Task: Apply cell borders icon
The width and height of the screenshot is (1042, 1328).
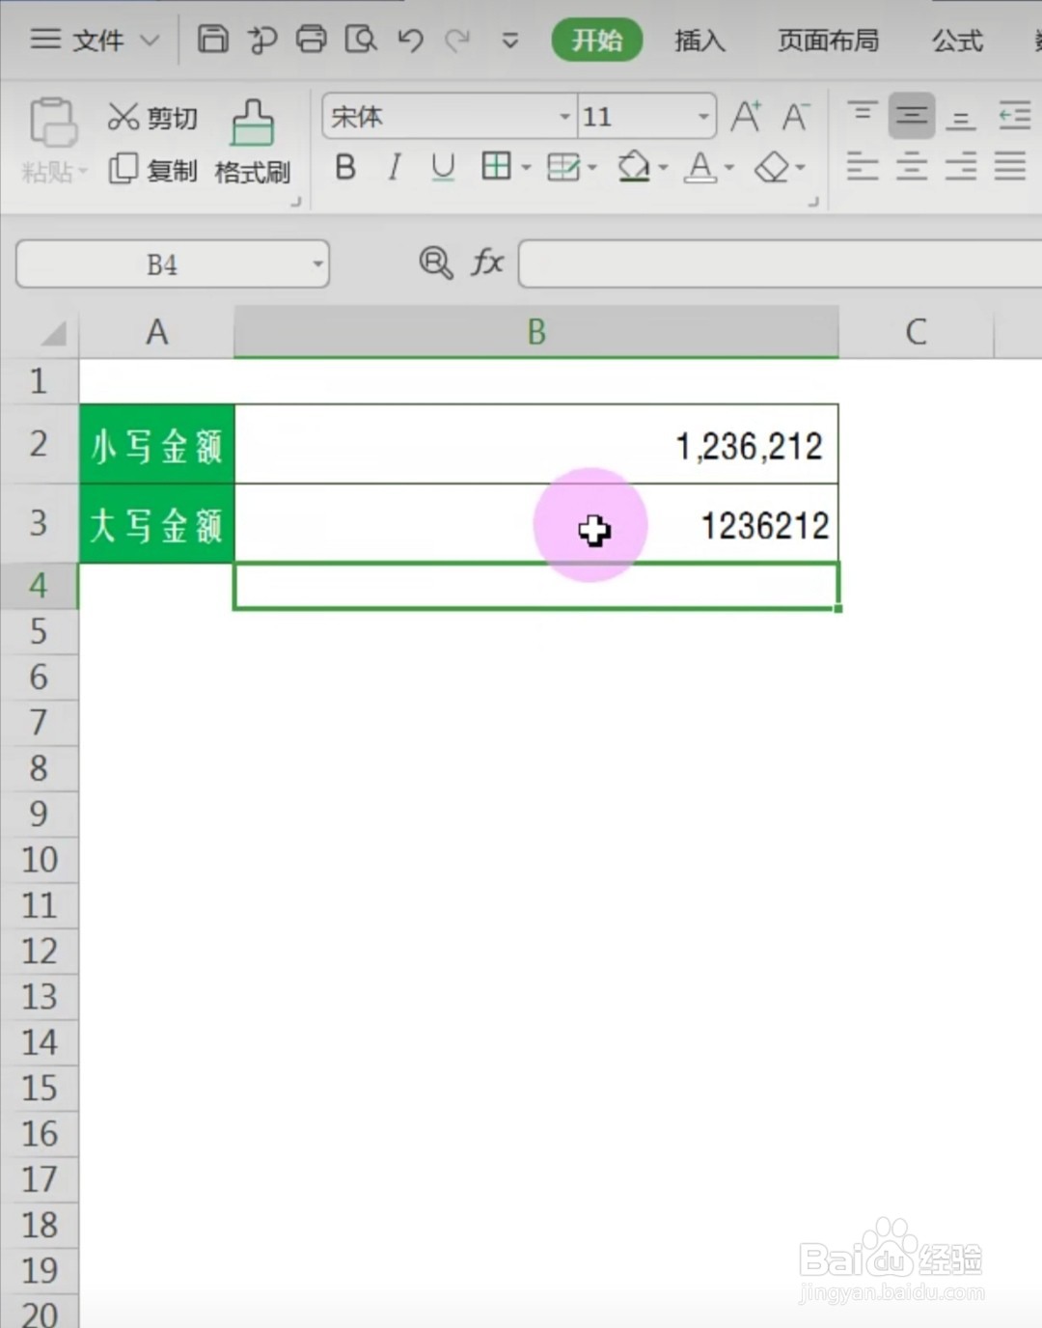Action: [x=496, y=167]
